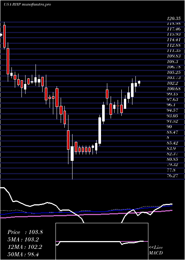Click the 111.35 price axis label

[174, 51]
